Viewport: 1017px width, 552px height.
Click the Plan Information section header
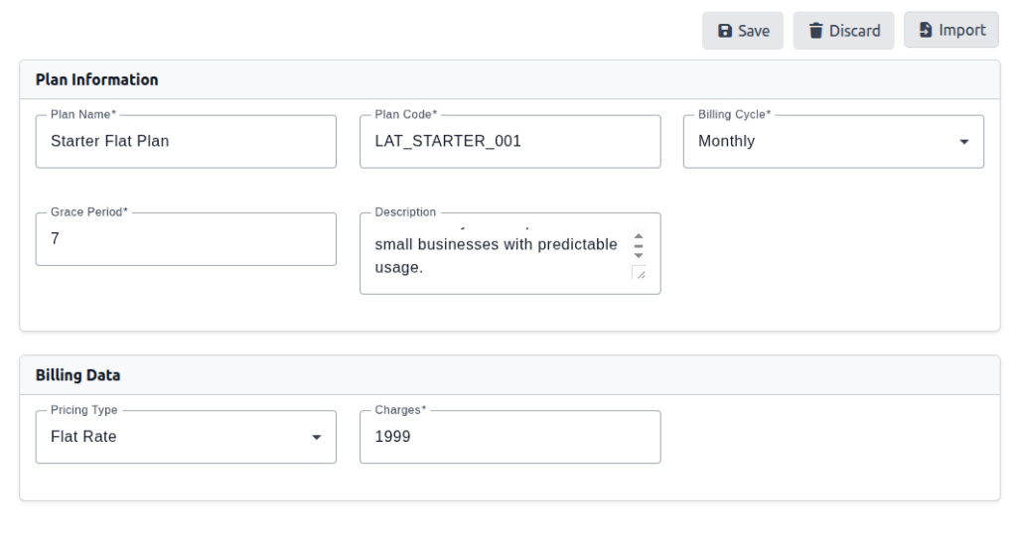coord(97,79)
